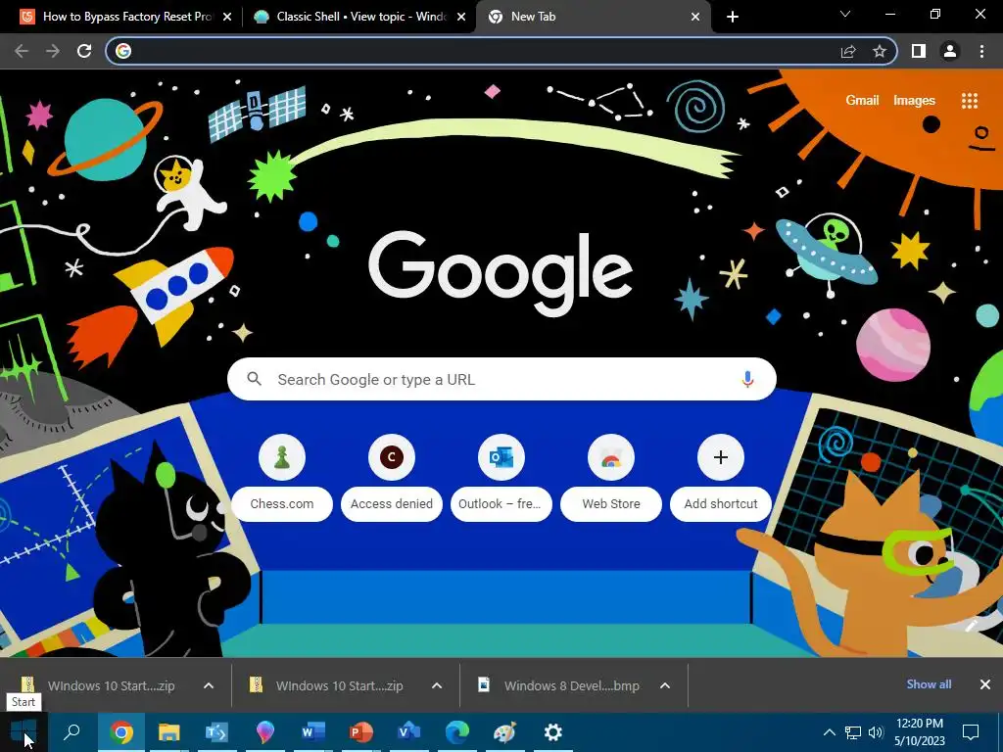Screen dimensions: 1003x752
Task: Open Paint from taskbar
Action: point(504,732)
